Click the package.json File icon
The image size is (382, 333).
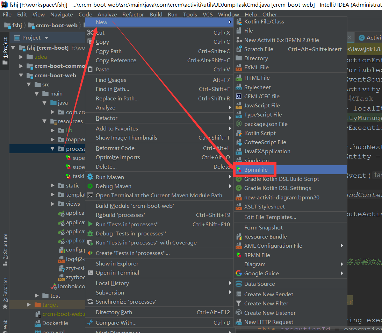click(x=239, y=124)
